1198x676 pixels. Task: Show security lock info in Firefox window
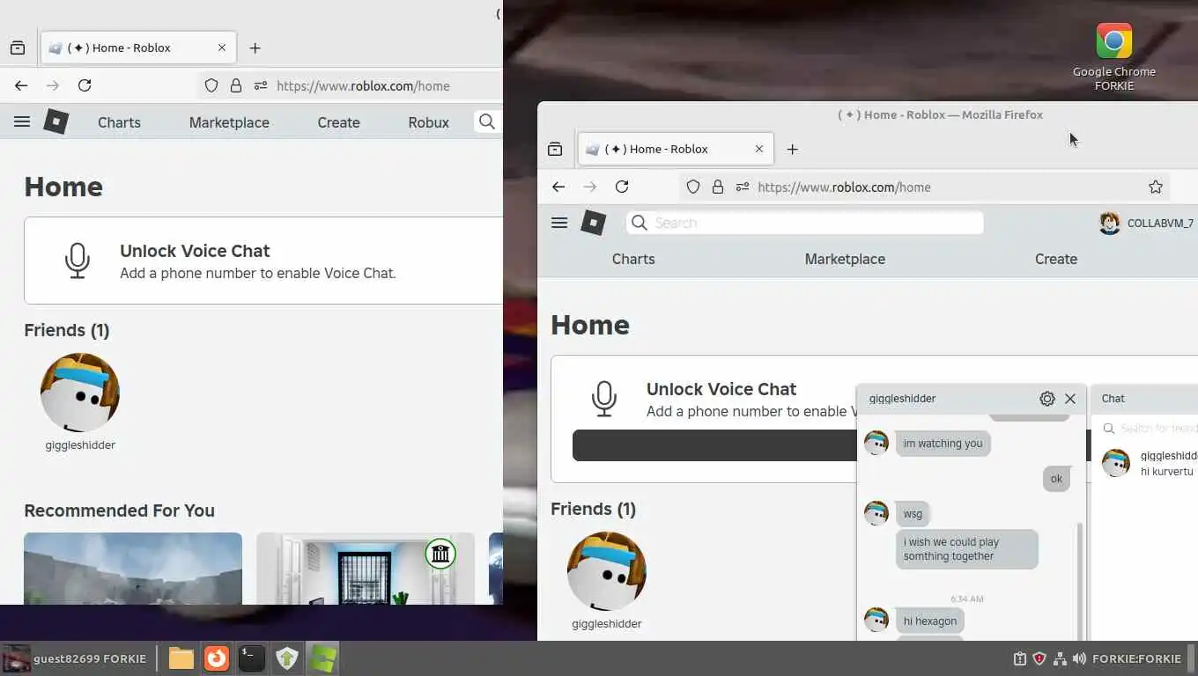[718, 187]
